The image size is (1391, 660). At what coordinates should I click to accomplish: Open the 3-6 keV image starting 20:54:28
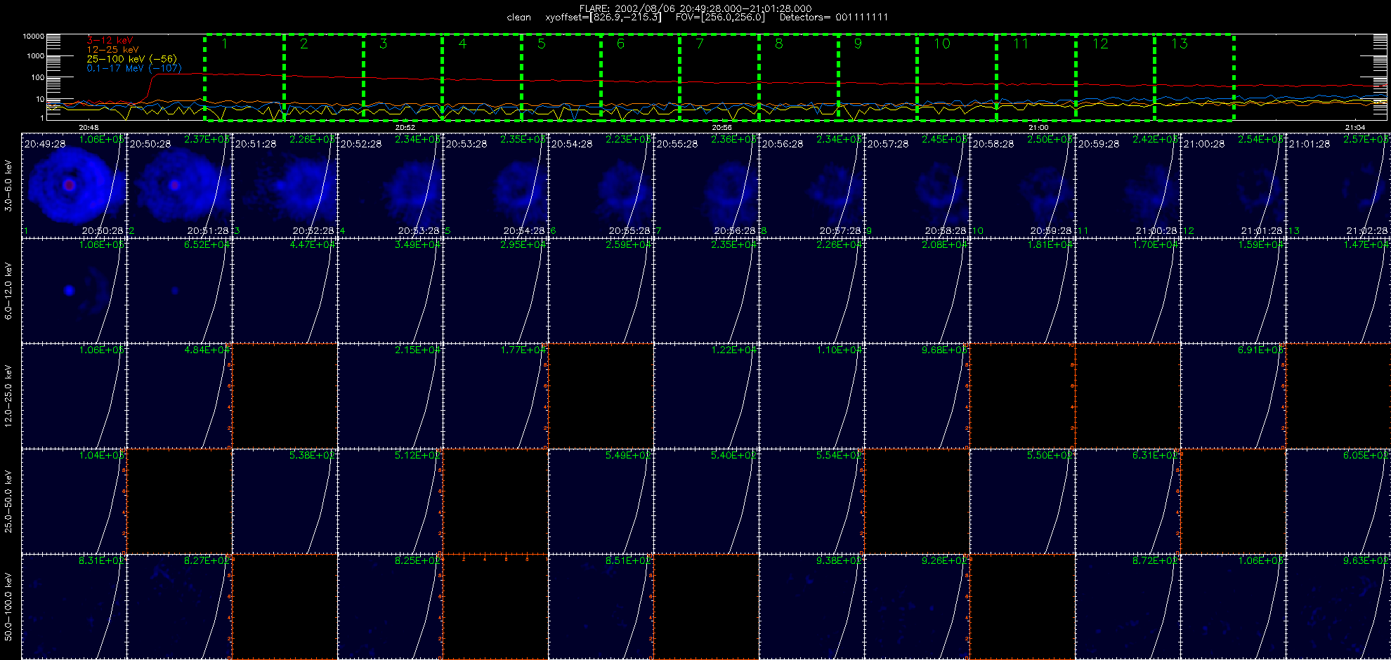(601, 185)
